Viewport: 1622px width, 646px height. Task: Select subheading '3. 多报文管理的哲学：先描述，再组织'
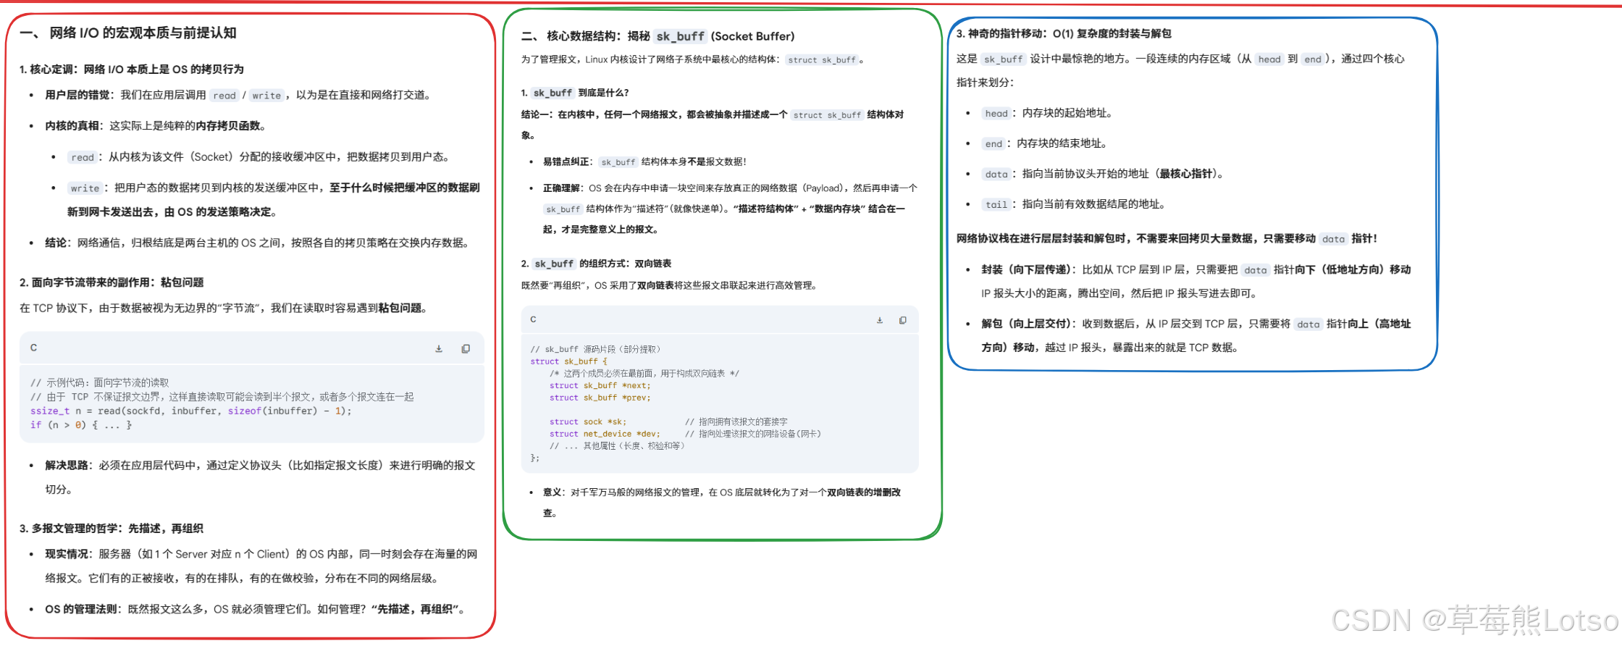(x=112, y=529)
